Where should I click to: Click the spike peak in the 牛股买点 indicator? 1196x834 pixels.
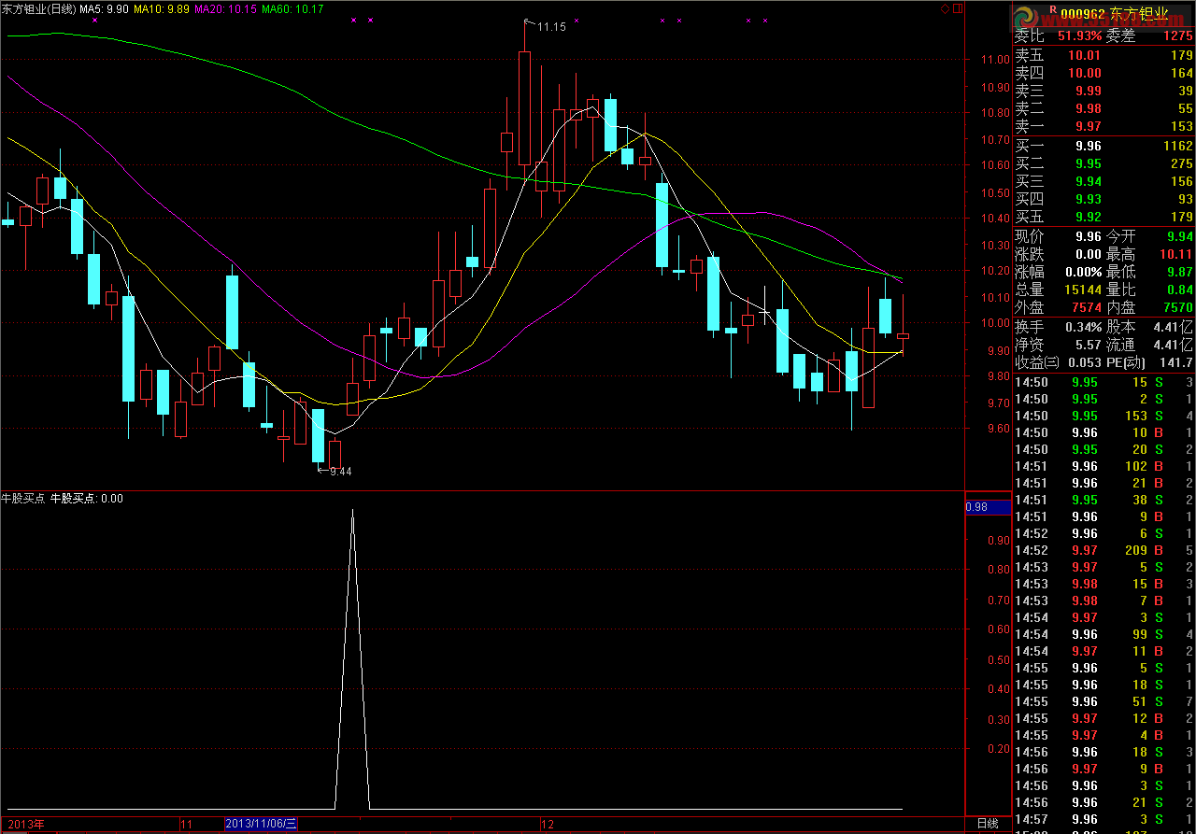click(x=352, y=511)
